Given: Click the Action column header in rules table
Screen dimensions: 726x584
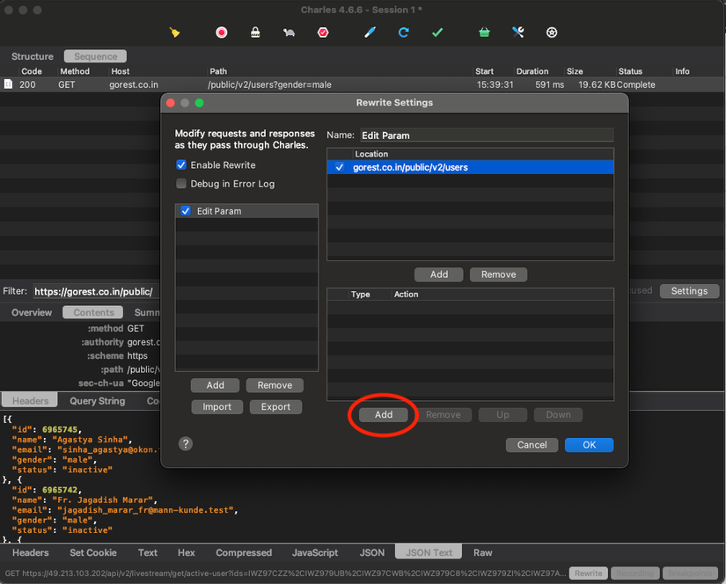Looking at the screenshot, I should 406,295.
